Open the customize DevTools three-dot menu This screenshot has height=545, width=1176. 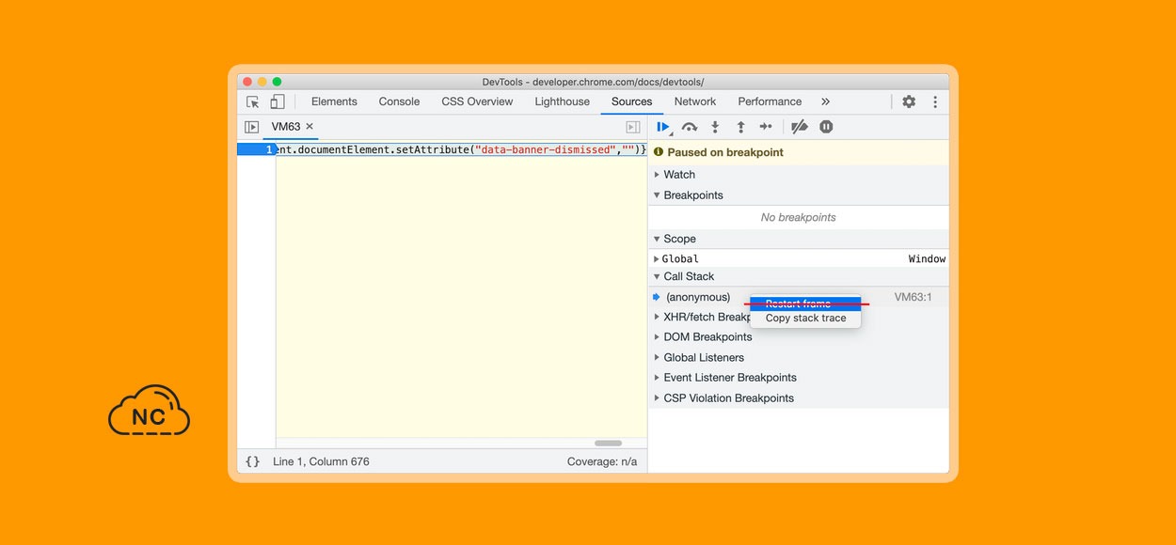pos(935,101)
